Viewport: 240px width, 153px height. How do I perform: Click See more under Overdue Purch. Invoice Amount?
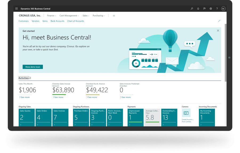[x=92, y=97]
